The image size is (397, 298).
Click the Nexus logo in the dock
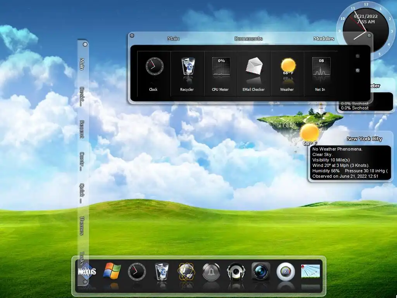pos(87,271)
